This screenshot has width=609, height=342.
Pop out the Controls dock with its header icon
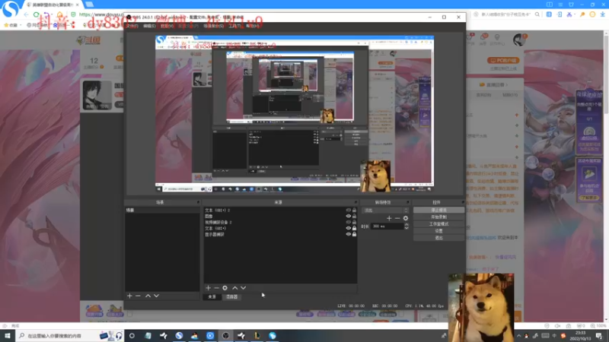(462, 202)
